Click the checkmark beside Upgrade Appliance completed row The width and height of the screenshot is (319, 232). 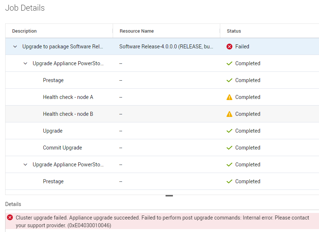click(229, 63)
